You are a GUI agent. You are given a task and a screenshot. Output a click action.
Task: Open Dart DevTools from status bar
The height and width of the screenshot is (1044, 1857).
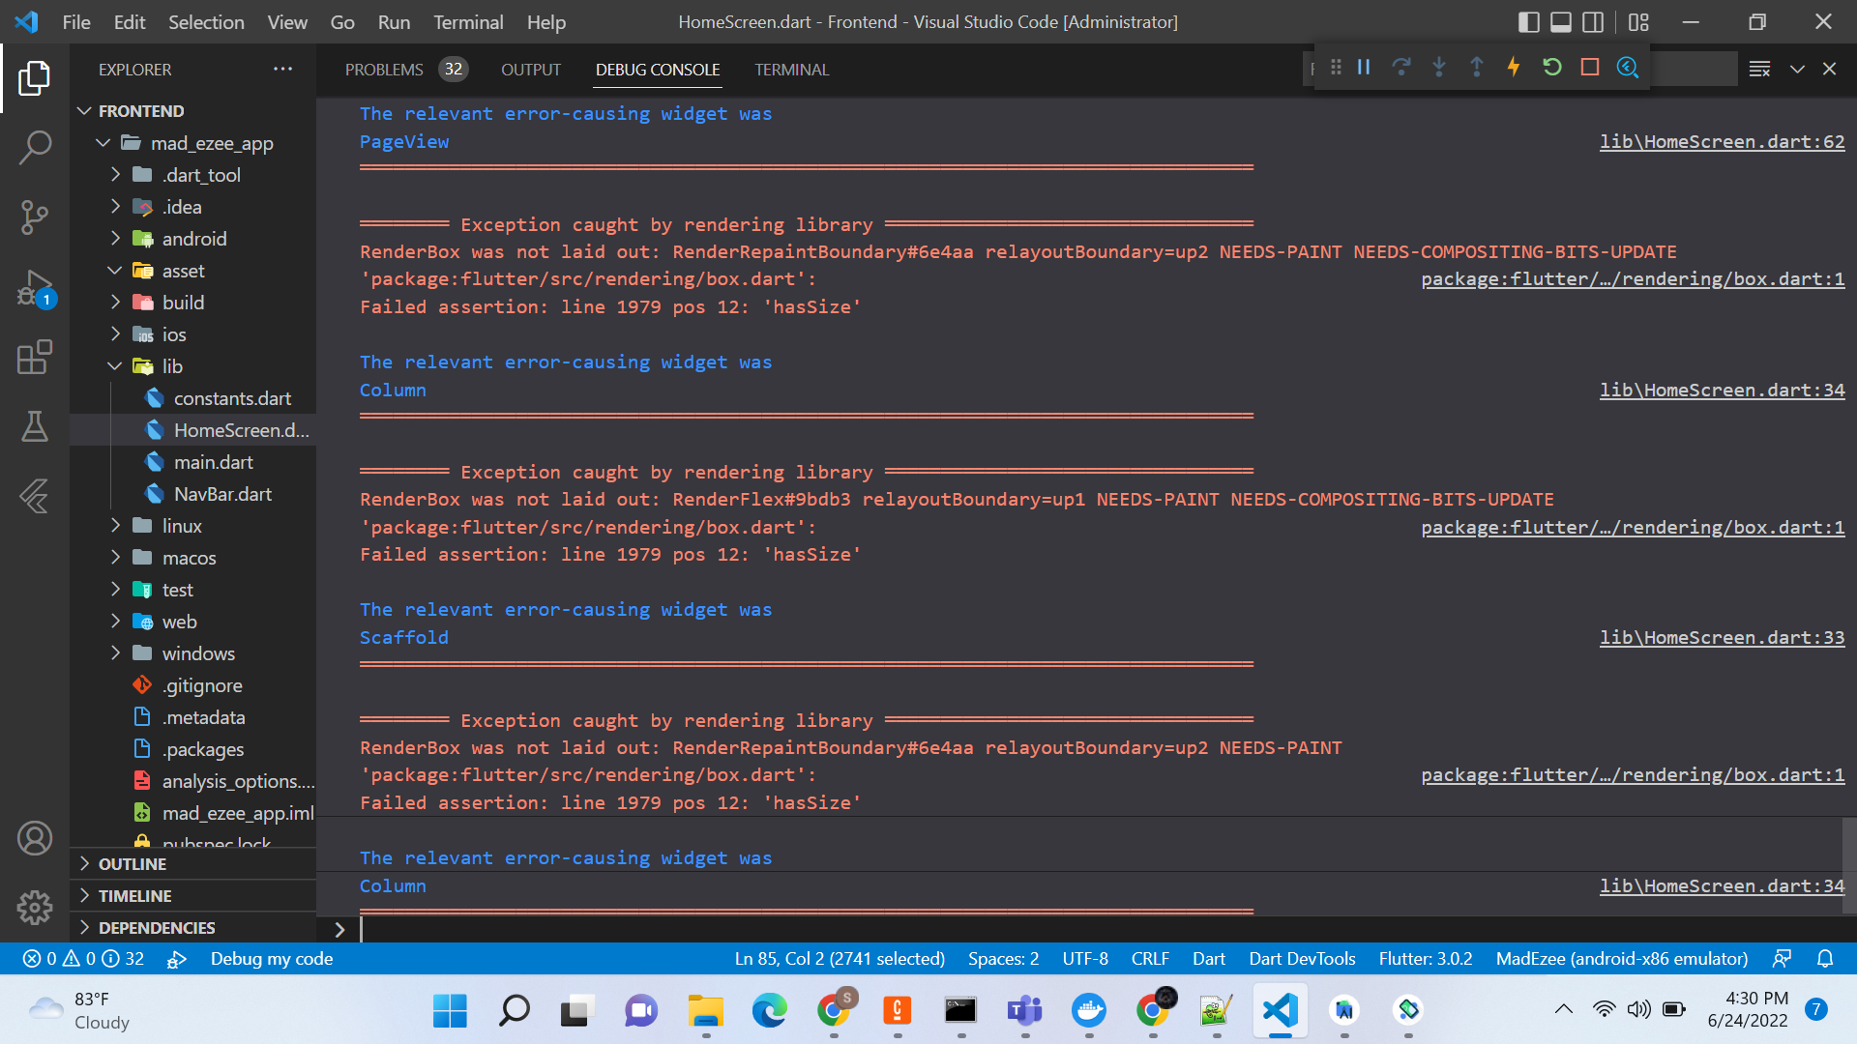tap(1302, 958)
